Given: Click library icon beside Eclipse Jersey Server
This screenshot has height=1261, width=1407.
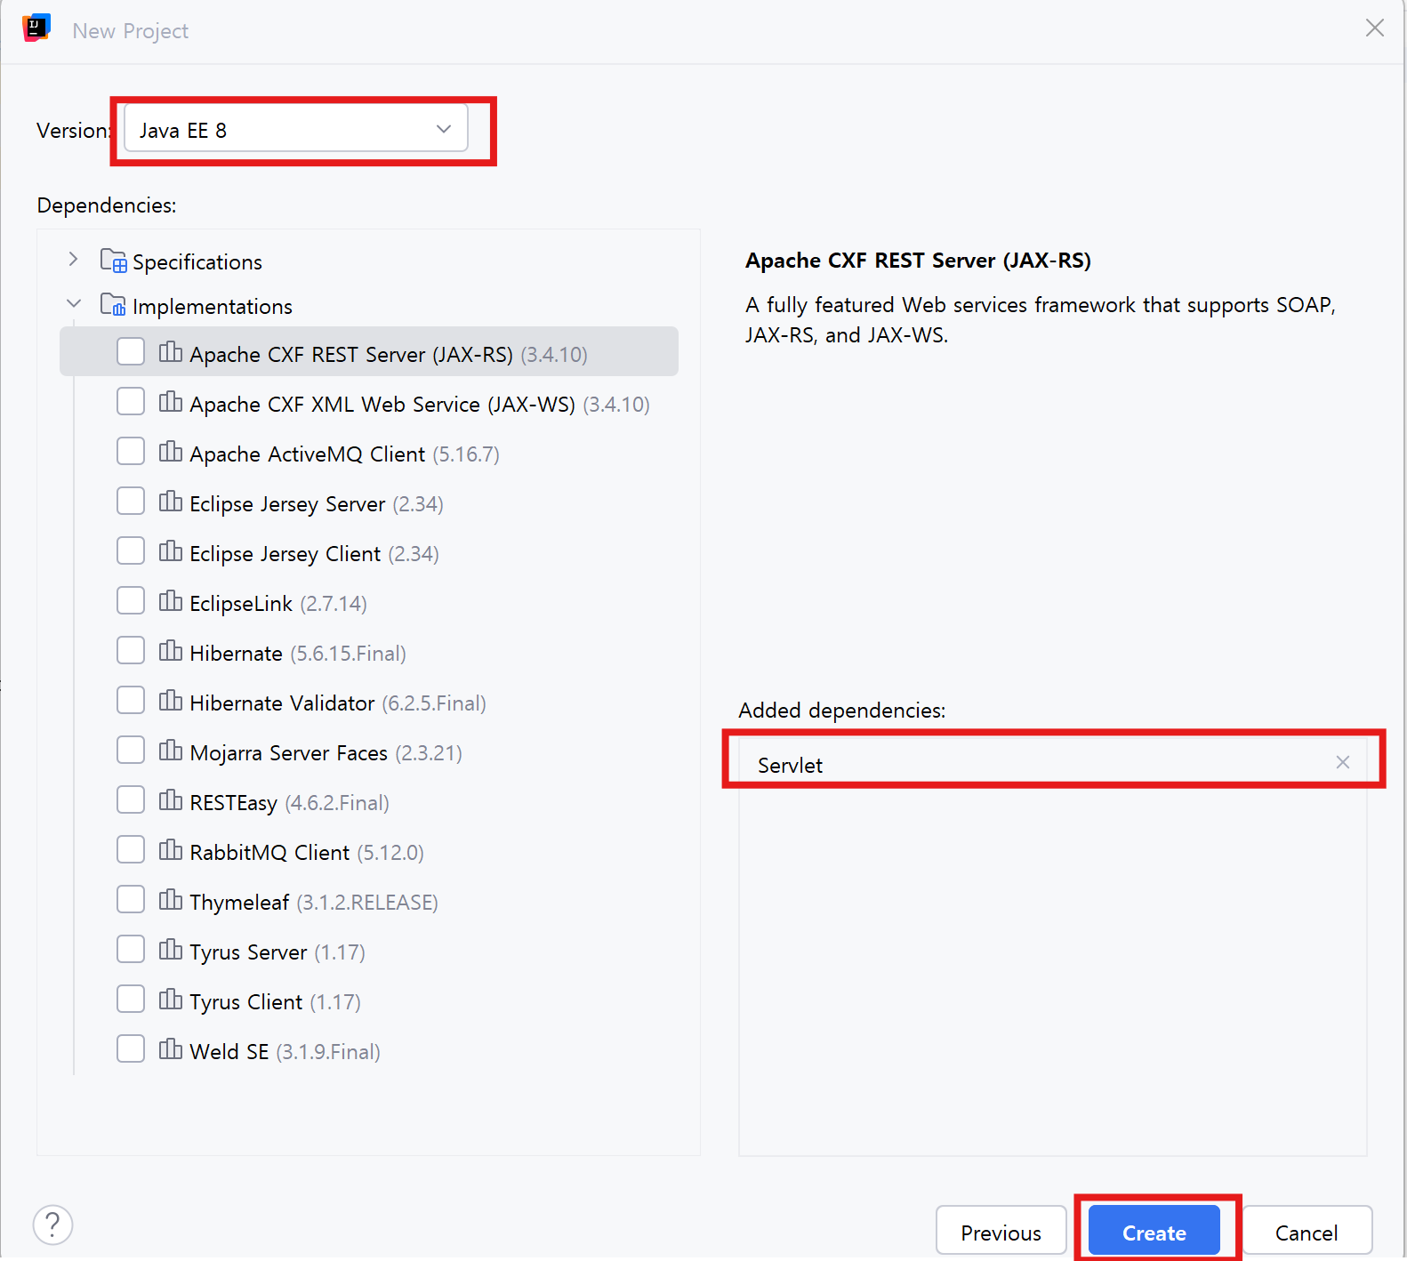Looking at the screenshot, I should (171, 502).
